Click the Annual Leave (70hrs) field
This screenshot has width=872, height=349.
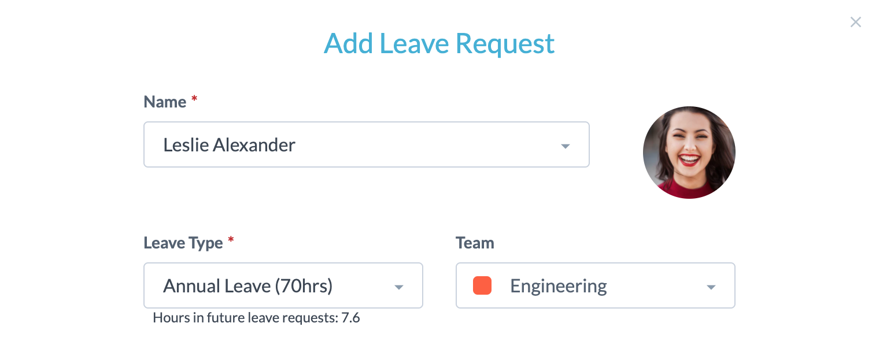pos(260,285)
